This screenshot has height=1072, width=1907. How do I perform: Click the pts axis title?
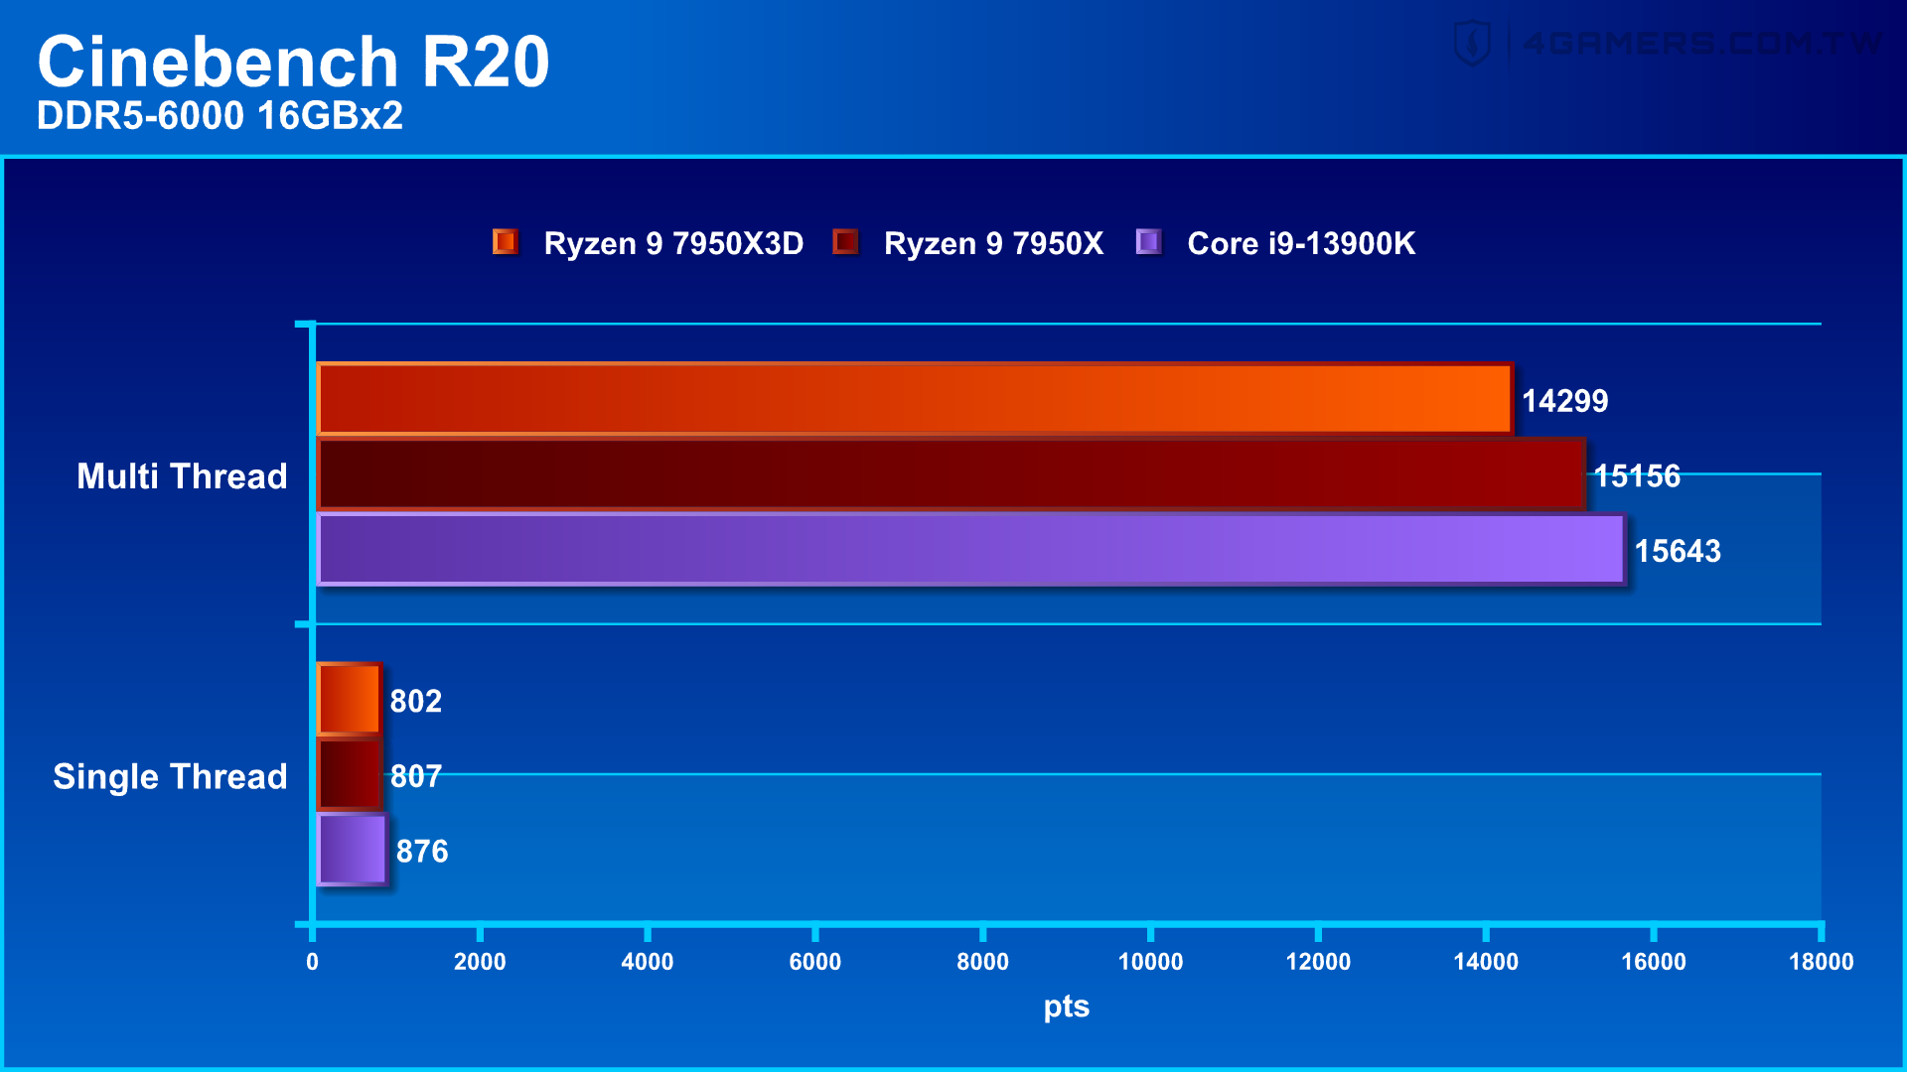coord(1067,1007)
